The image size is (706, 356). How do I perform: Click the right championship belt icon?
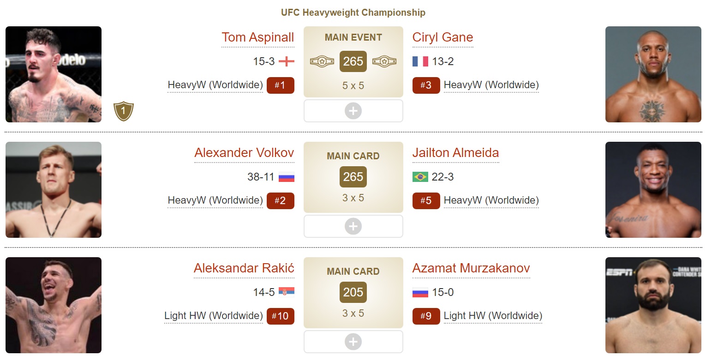click(x=384, y=61)
